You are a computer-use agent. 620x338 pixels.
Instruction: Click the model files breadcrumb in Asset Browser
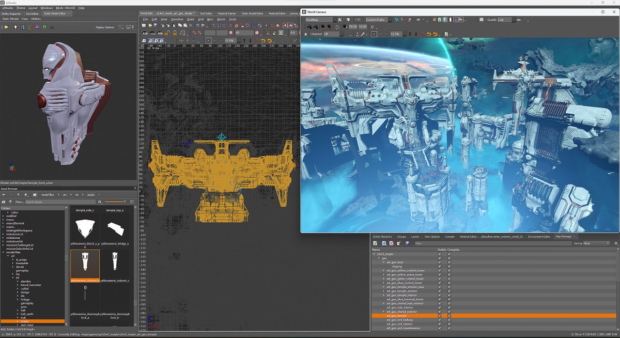(x=48, y=195)
